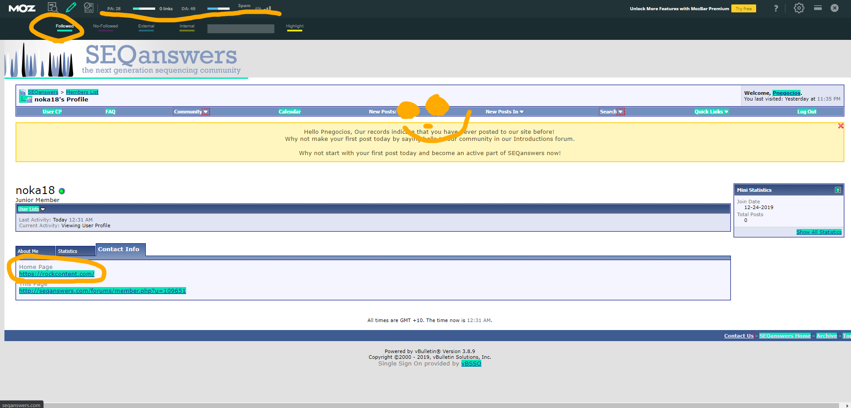Click the folder icon beside SEQanswers breadcrumb

coord(23,92)
